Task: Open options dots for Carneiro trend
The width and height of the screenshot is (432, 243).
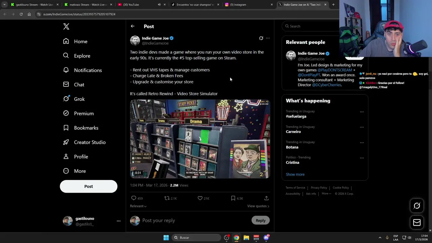Action: (x=362, y=127)
